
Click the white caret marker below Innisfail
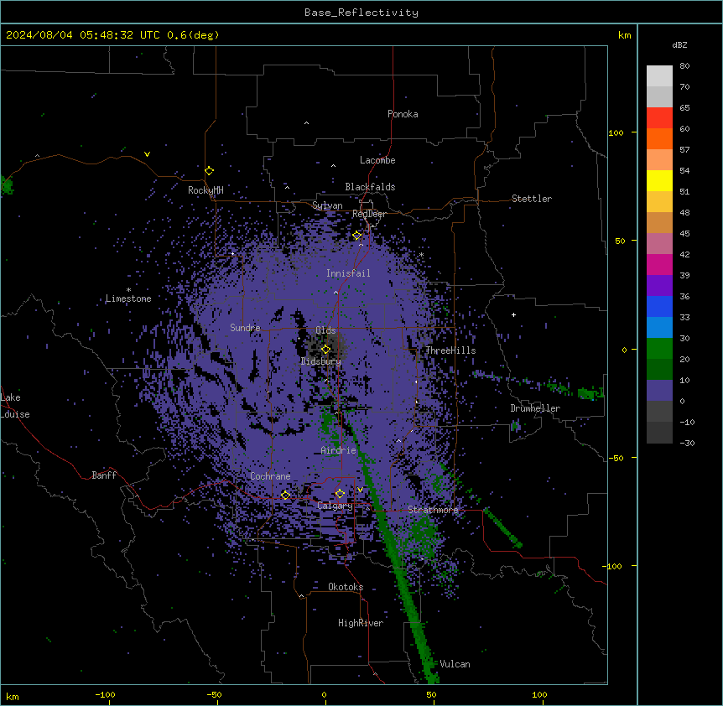point(335,292)
